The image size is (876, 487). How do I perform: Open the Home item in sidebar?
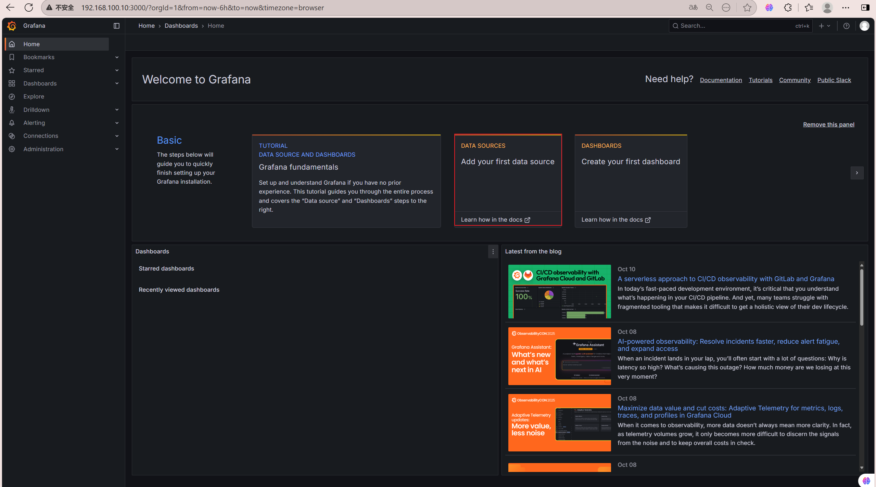pyautogui.click(x=57, y=44)
